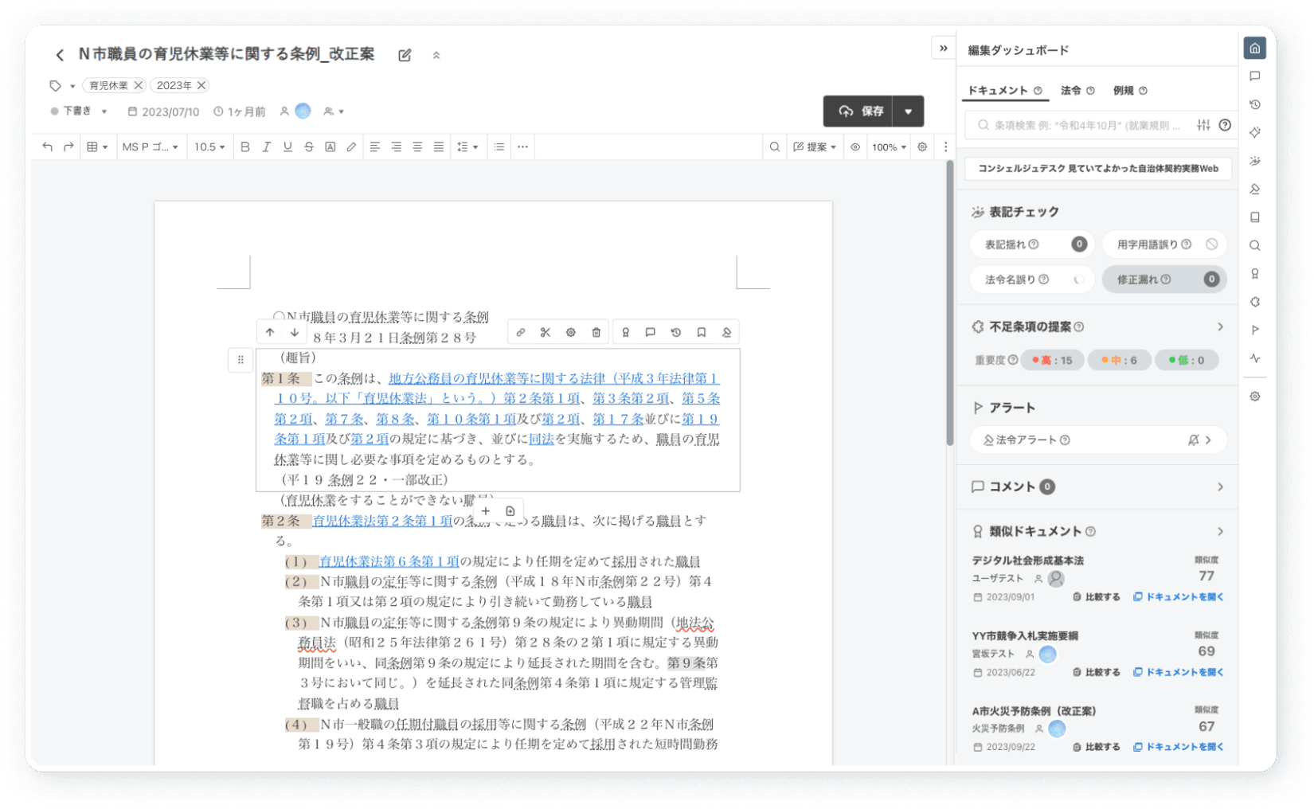Image resolution: width=1314 pixels, height=809 pixels.
Task: Toggle the 表記揺れ check chip
Action: 1031,244
